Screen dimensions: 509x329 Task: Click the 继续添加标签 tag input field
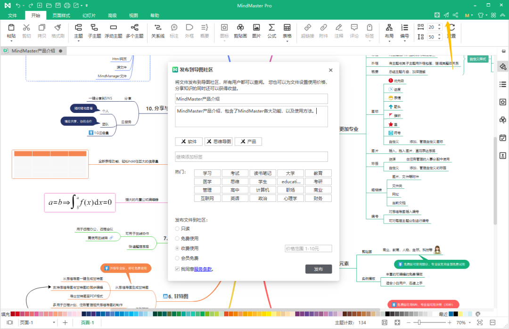tap(251, 157)
